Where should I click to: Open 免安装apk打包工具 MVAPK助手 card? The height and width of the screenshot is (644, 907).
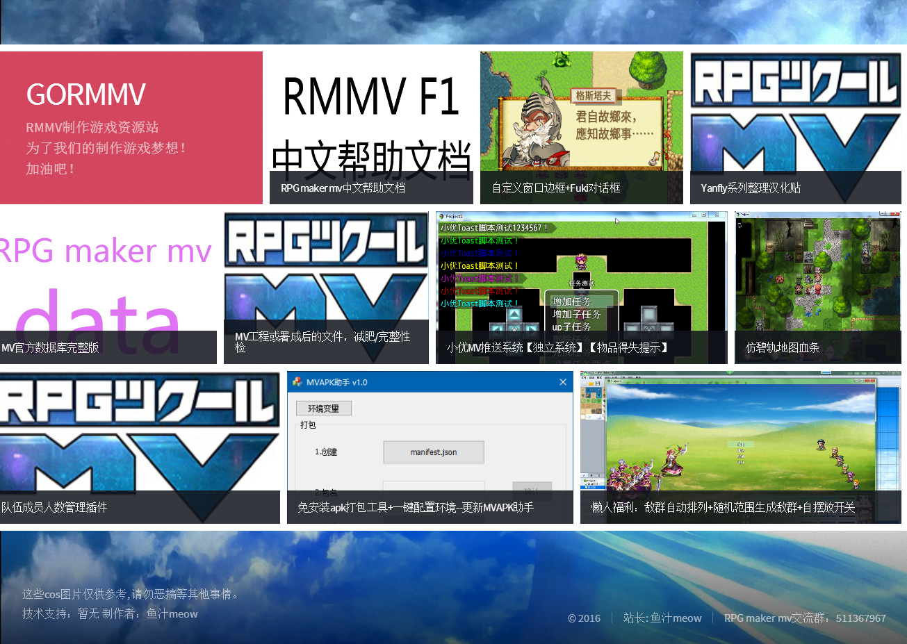[x=430, y=447]
